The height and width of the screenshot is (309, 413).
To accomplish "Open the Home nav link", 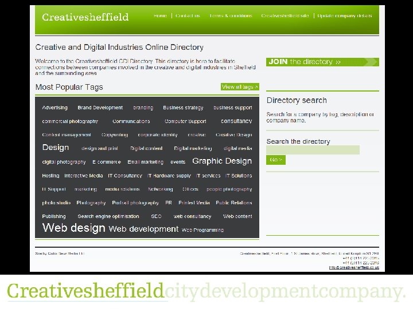I will [160, 16].
